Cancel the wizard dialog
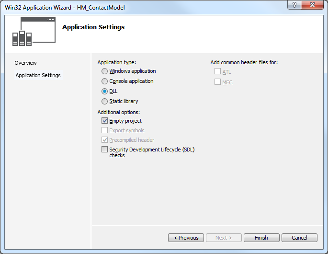The width and height of the screenshot is (328, 254). pos(300,238)
